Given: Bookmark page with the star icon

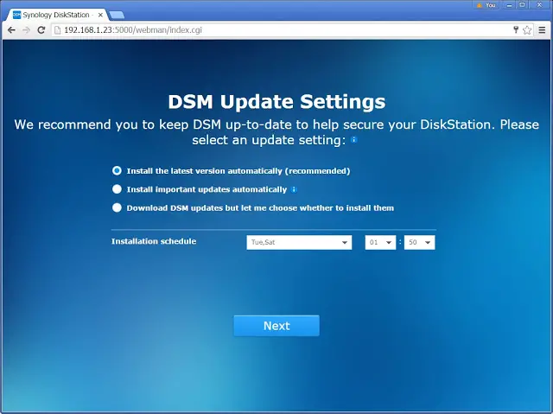Looking at the screenshot, I should (527, 30).
